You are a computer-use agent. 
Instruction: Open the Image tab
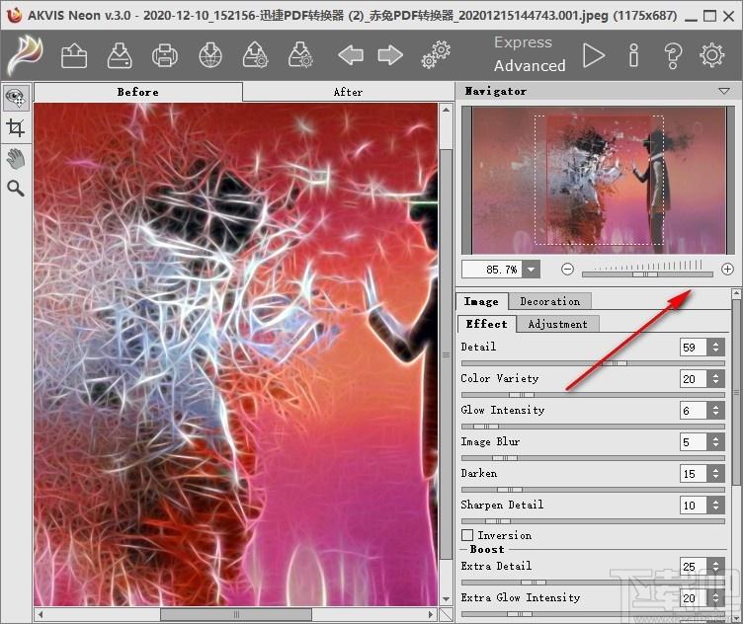click(481, 301)
